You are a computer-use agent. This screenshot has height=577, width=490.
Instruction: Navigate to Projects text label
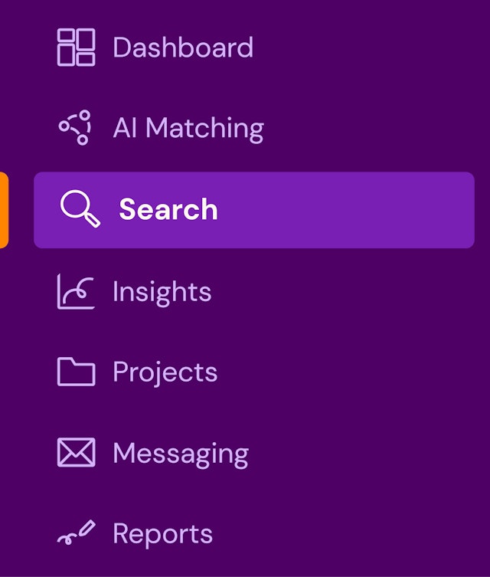[165, 372]
